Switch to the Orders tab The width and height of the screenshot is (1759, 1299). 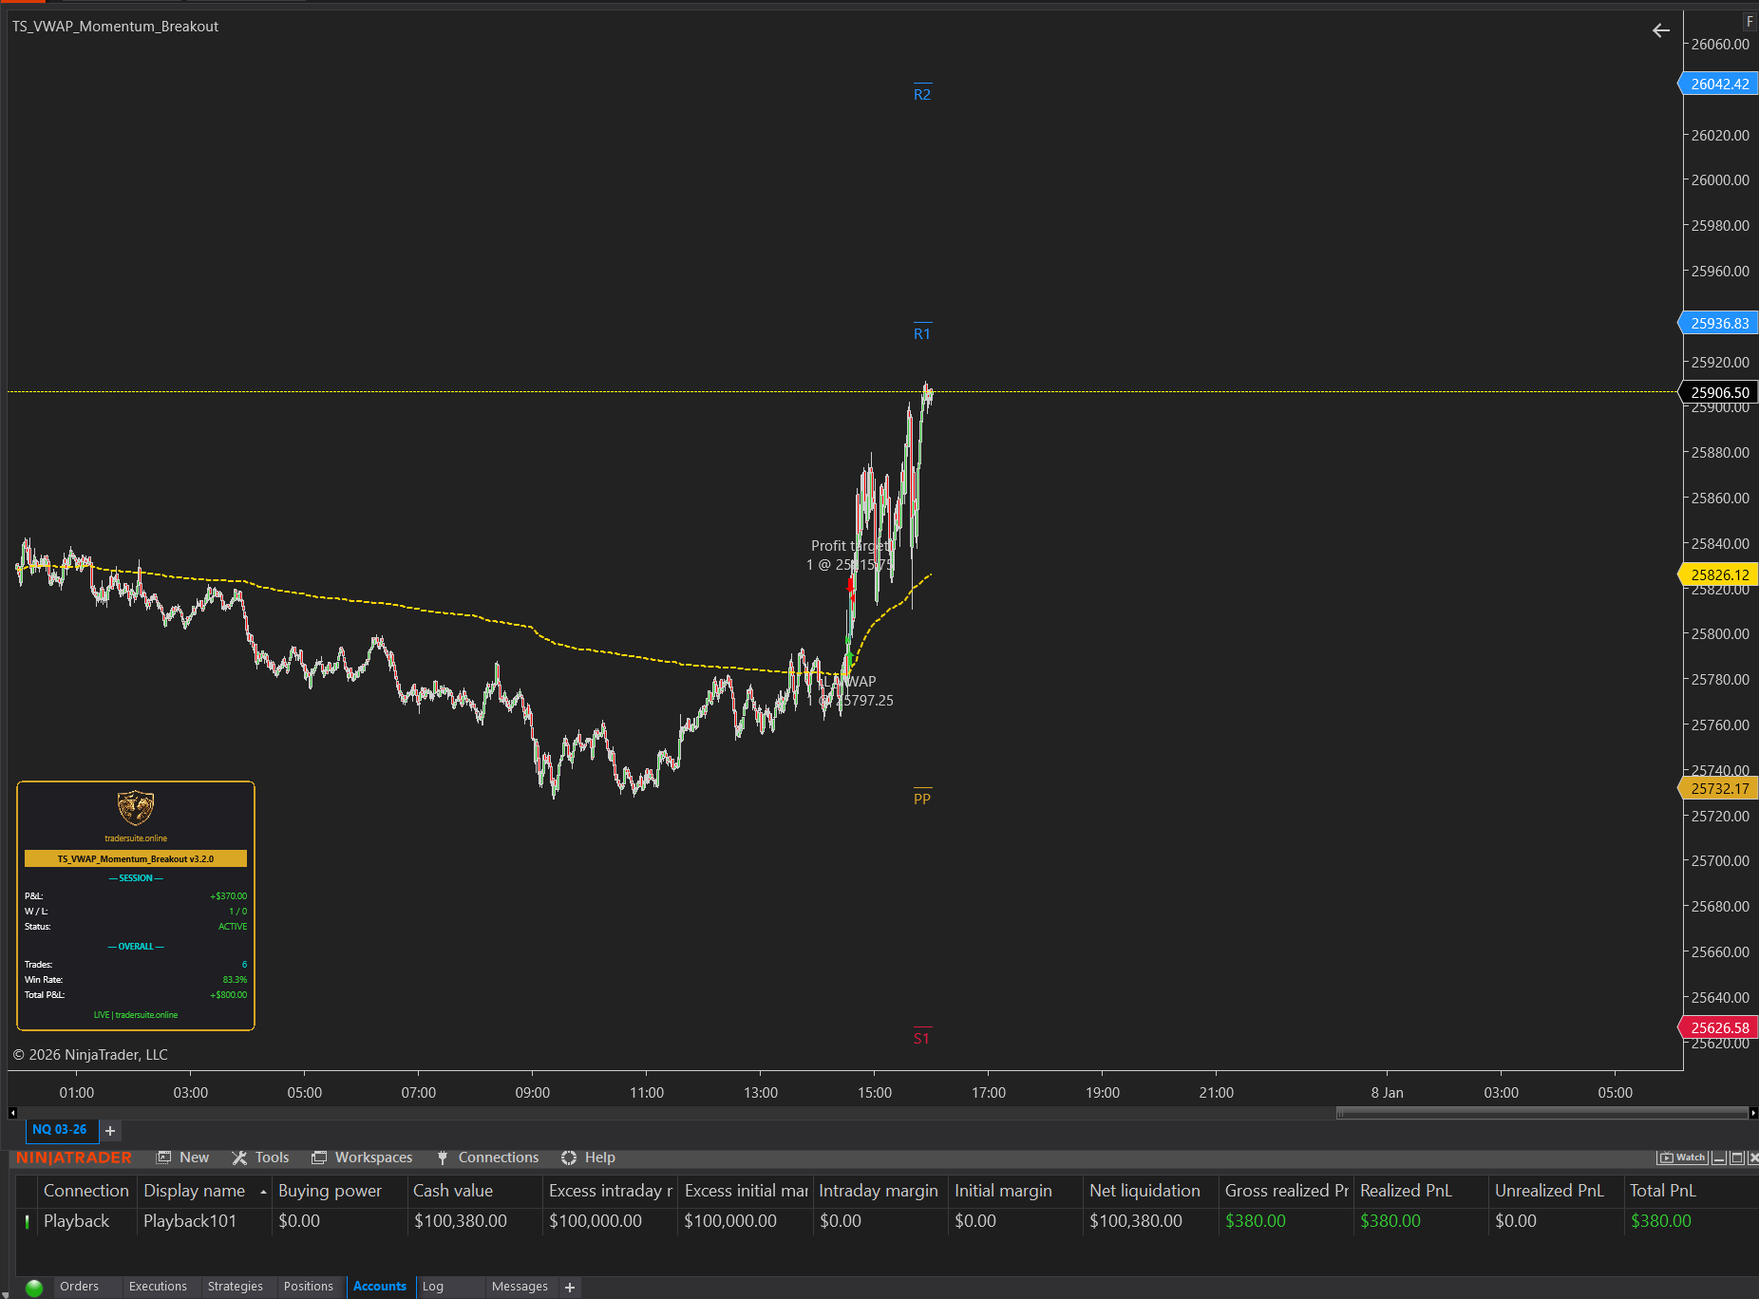coord(79,1287)
